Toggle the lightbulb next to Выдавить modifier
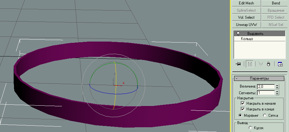The height and width of the screenshot is (132, 289). click(x=238, y=33)
